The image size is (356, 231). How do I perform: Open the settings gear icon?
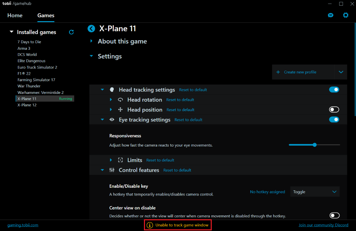(x=346, y=15)
